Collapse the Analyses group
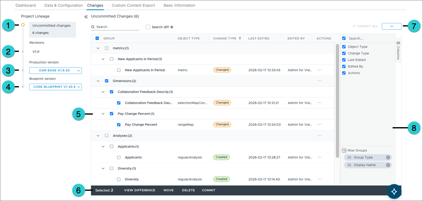 click(98, 135)
